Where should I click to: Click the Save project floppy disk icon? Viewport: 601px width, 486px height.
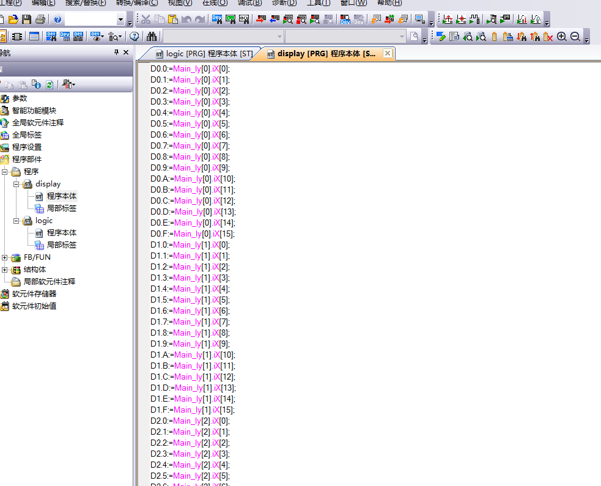[27, 20]
